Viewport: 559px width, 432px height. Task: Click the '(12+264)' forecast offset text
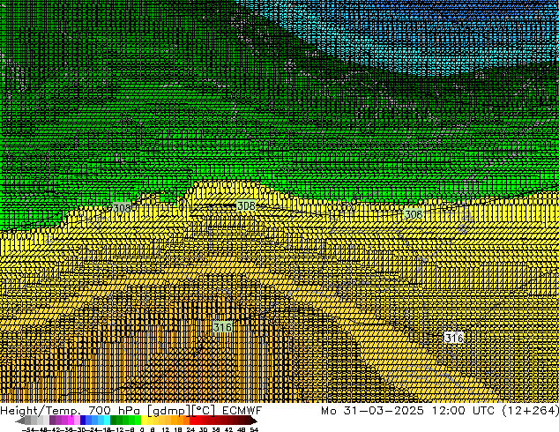[530, 410]
